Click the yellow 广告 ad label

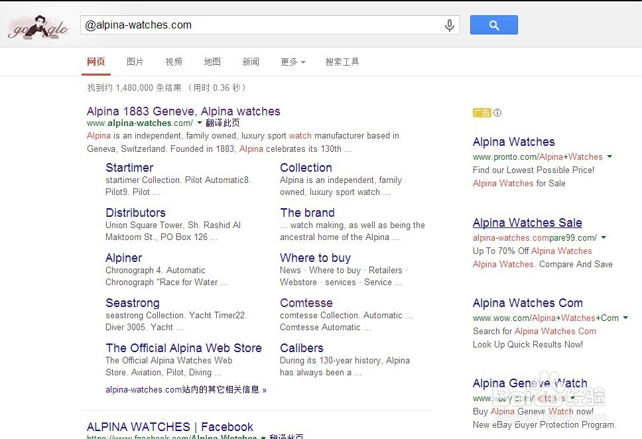pyautogui.click(x=481, y=113)
